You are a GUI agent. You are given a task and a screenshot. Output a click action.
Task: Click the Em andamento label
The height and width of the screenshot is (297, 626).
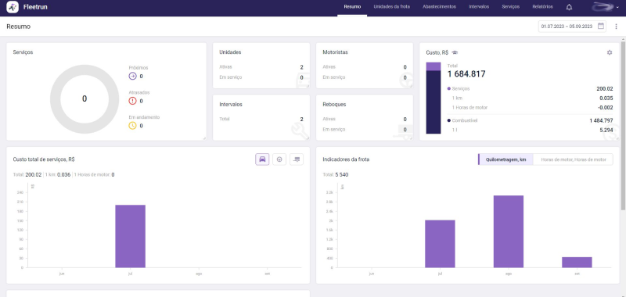[x=144, y=117]
